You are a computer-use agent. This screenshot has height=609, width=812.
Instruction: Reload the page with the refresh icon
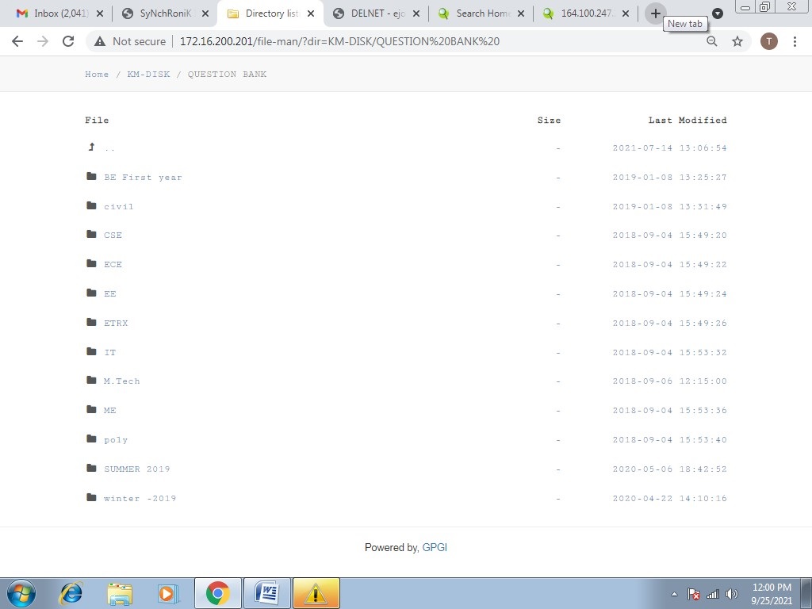click(x=68, y=41)
